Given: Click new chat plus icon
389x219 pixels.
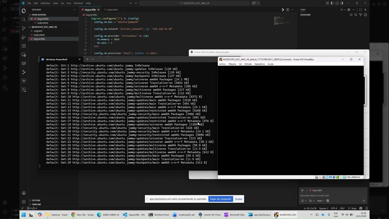Looking at the screenshot, I should pyautogui.click(x=341, y=10).
